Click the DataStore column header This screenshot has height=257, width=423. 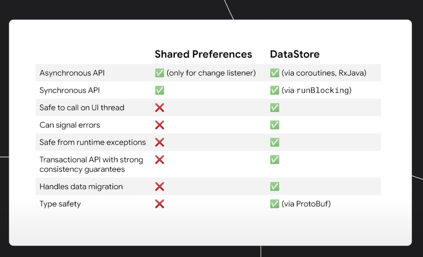(294, 54)
